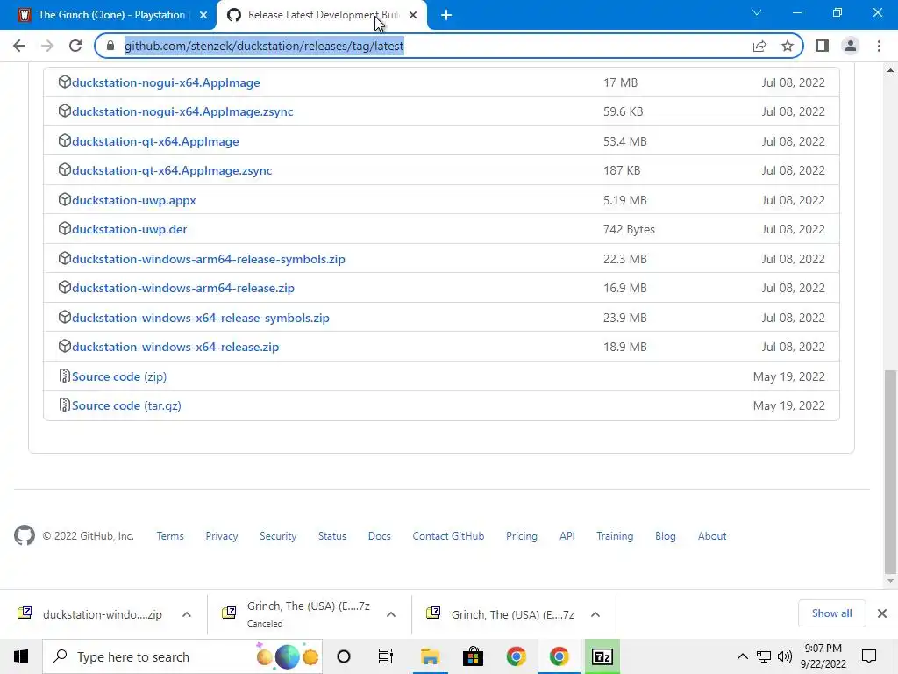Open the Status footer link

[x=332, y=536]
